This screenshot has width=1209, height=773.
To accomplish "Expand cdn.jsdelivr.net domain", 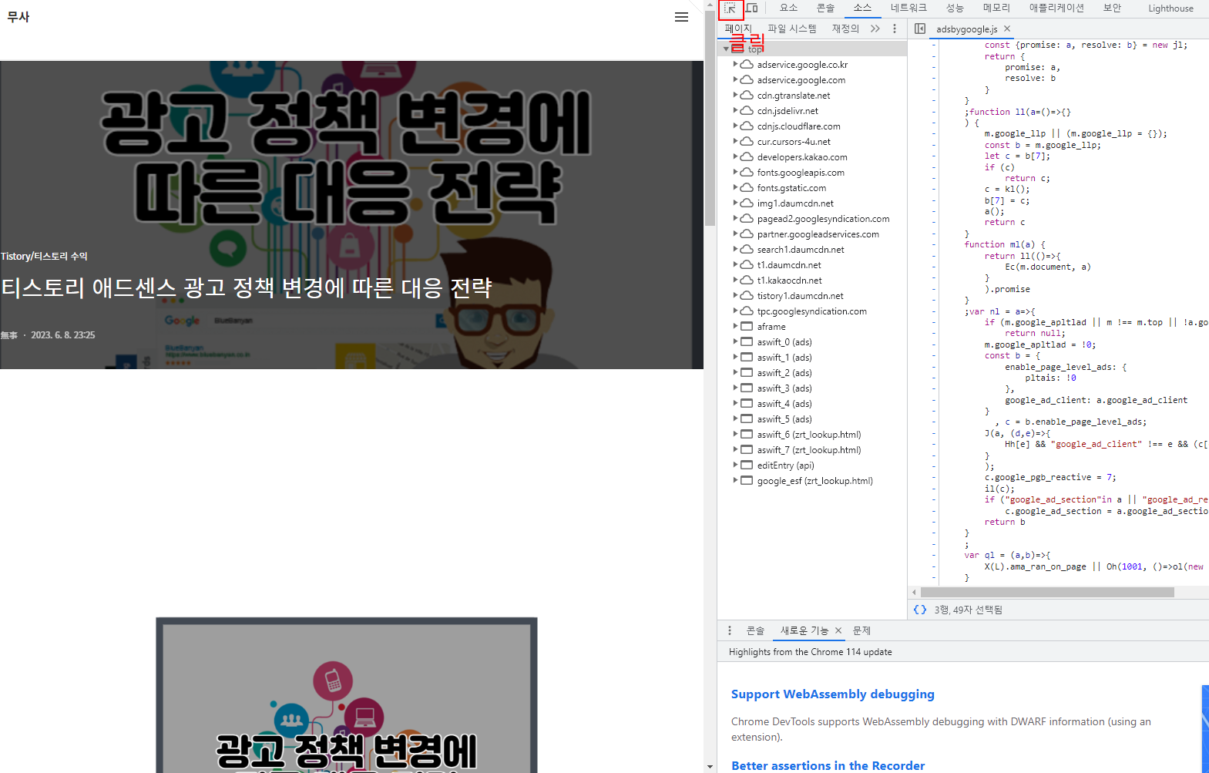I will point(735,110).
